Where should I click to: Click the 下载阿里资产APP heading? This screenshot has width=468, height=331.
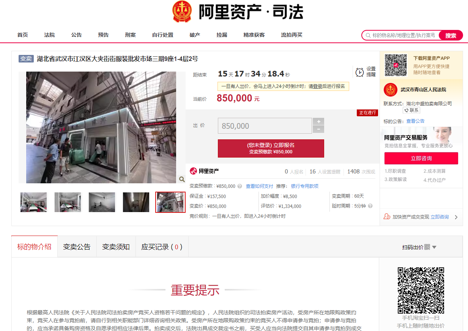tap(432, 58)
